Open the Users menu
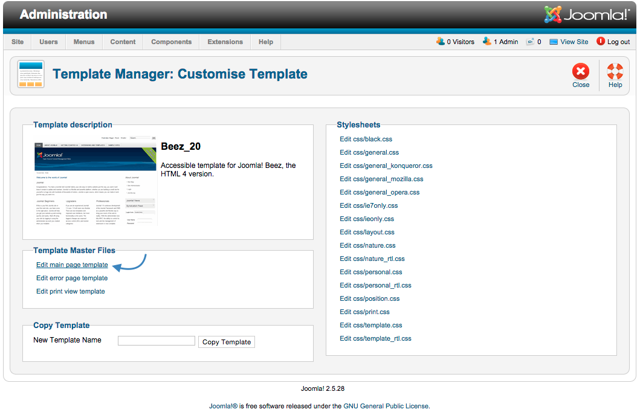The height and width of the screenshot is (415, 640). click(x=48, y=42)
